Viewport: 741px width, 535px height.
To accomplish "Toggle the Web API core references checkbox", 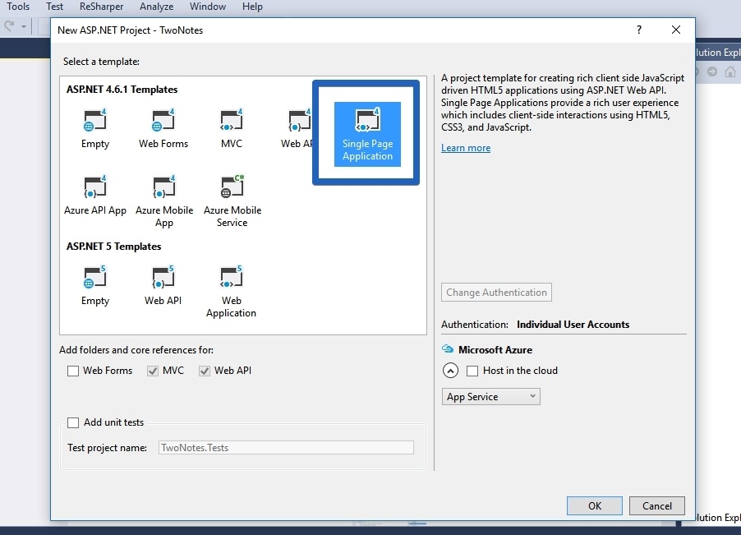I will [x=205, y=371].
